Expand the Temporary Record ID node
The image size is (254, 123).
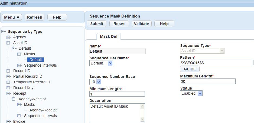click(x=8, y=82)
